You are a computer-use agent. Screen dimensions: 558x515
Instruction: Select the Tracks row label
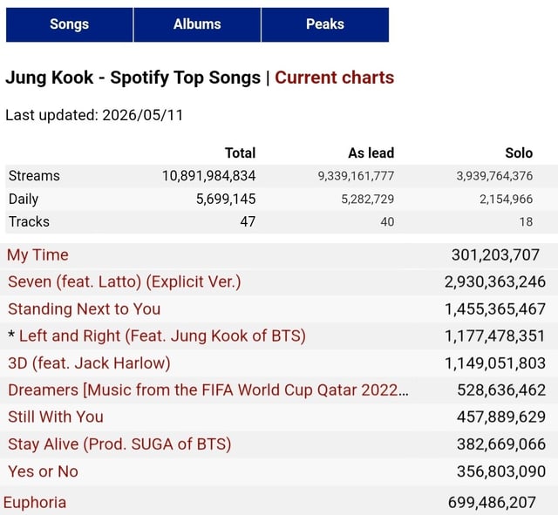point(29,221)
